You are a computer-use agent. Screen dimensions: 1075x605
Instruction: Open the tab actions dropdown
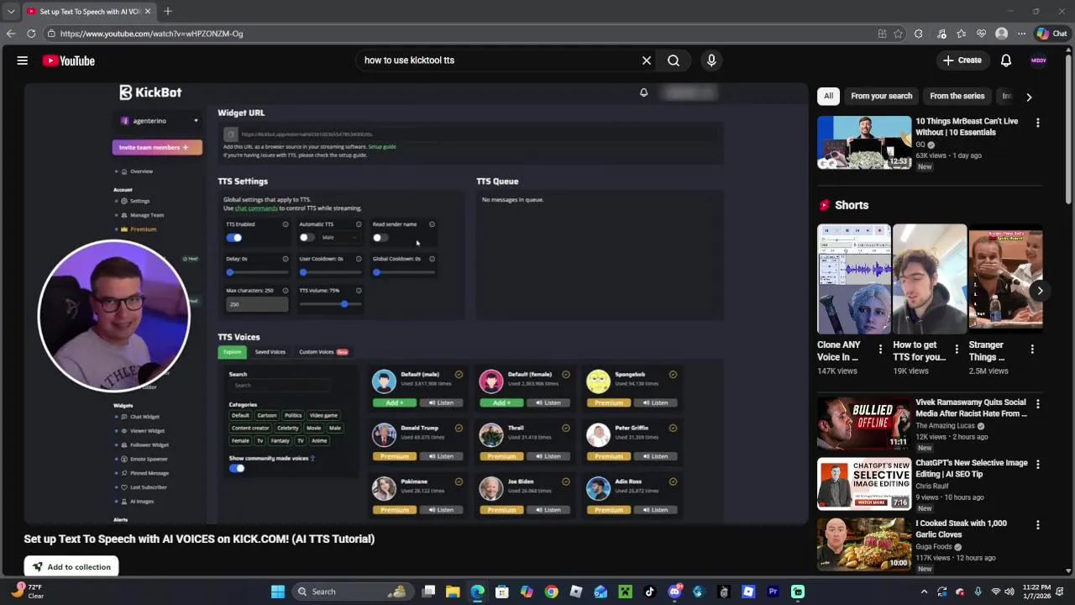click(12, 12)
